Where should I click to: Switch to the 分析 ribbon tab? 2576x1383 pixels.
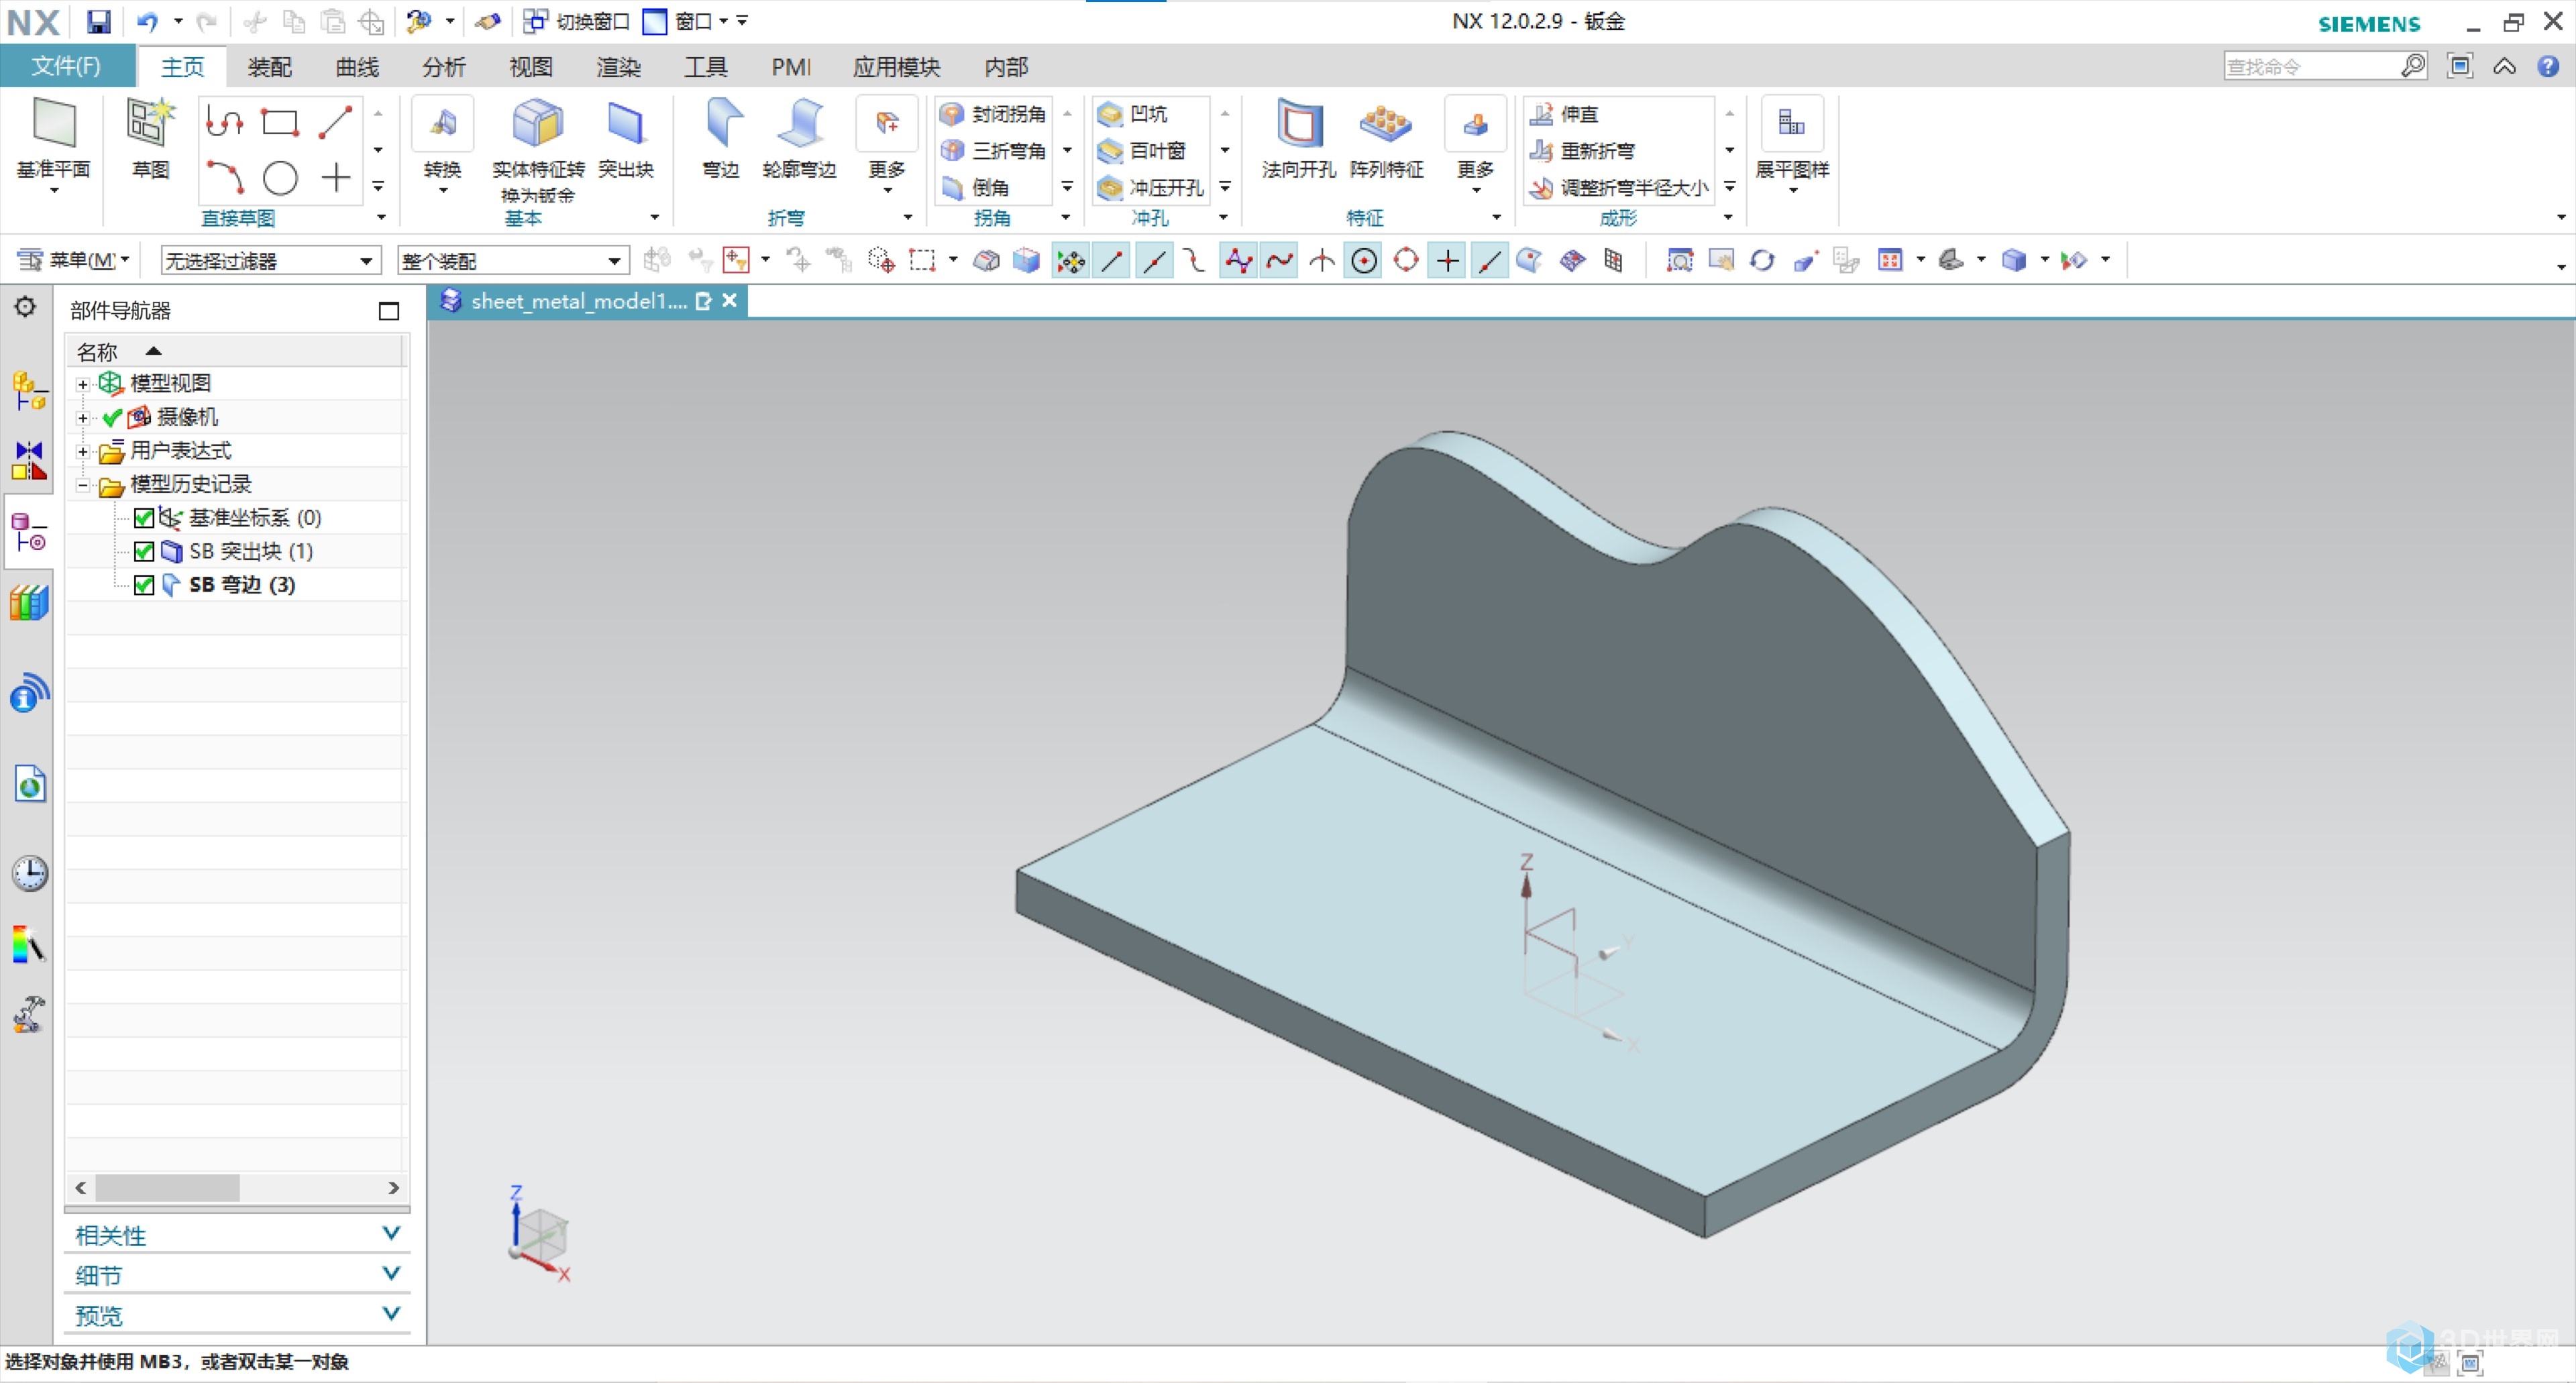point(444,66)
